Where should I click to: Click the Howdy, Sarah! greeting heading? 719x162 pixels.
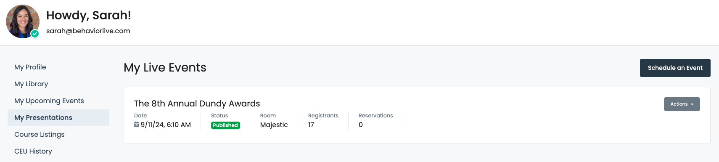[89, 15]
